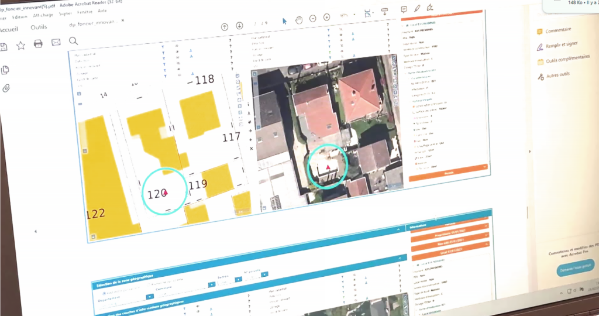Close the dp_foncier_innovan document tab
The height and width of the screenshot is (316, 599).
123,20
